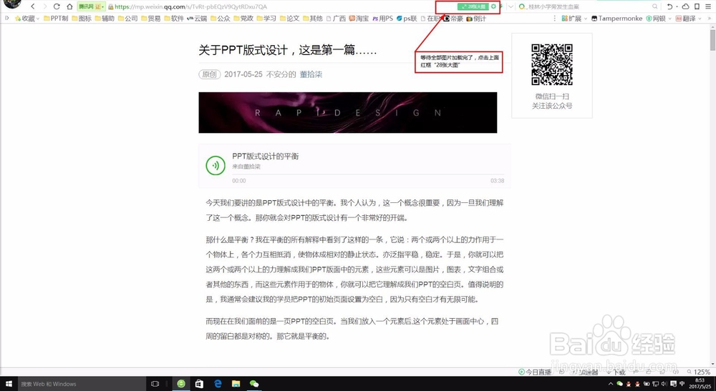Open the 云端 bookmark
Screen dimensions: 716x391
[x=198, y=19]
